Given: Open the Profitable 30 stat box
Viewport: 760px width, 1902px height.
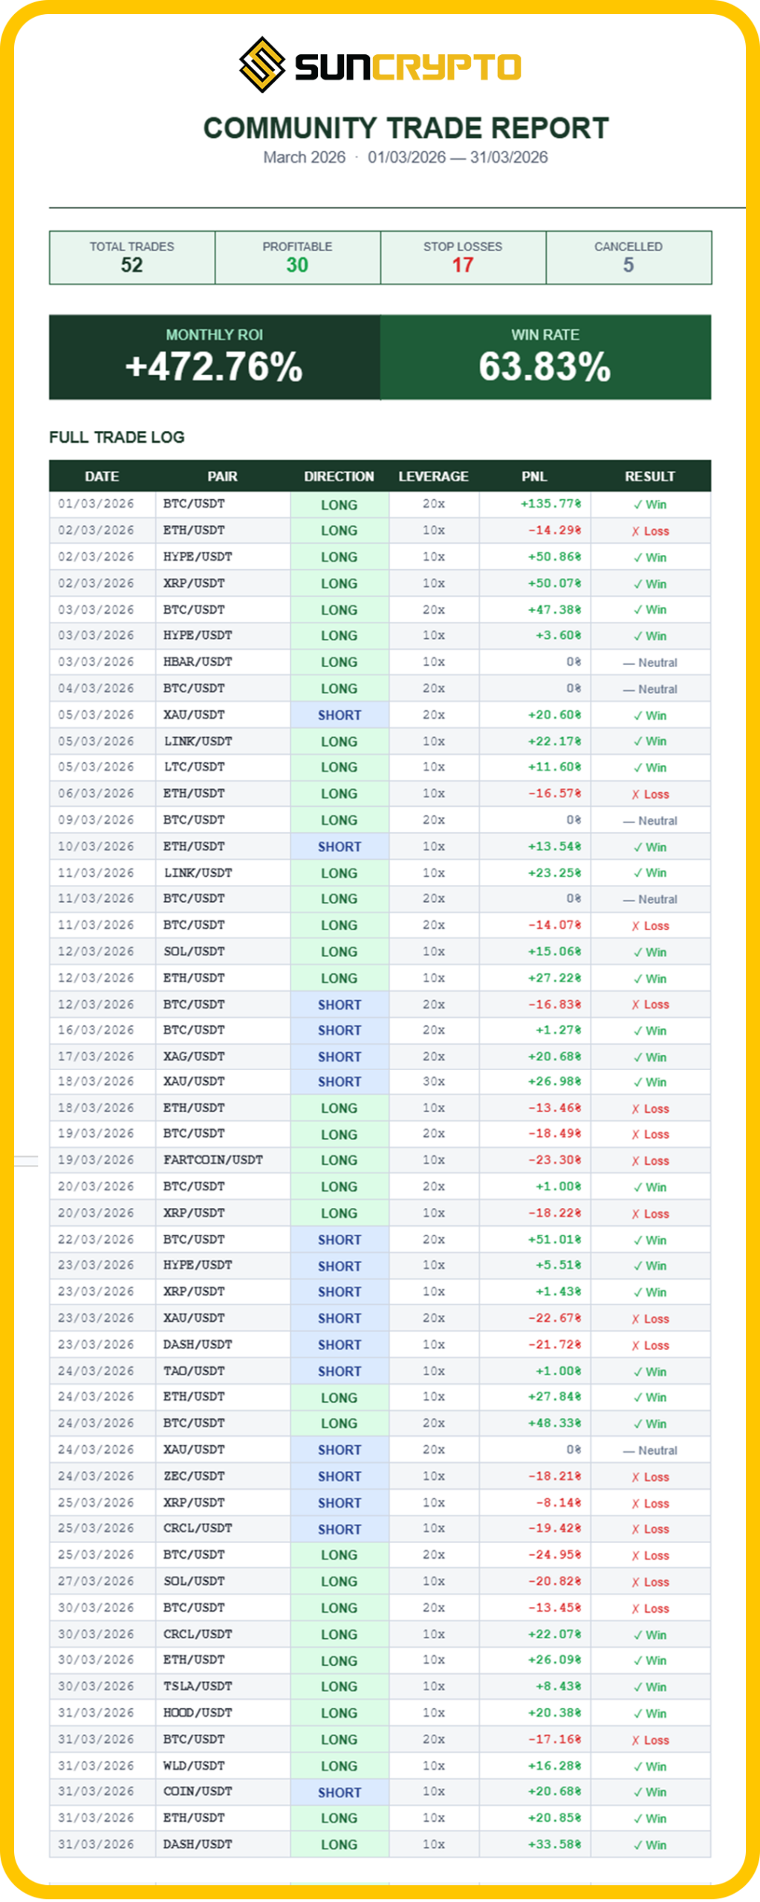Looking at the screenshot, I should pyautogui.click(x=297, y=257).
